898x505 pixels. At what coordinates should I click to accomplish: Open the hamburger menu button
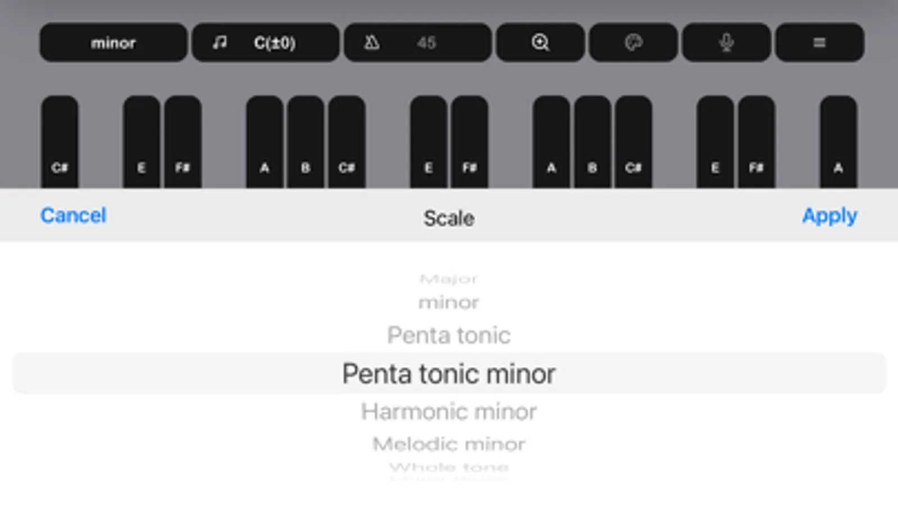click(819, 43)
